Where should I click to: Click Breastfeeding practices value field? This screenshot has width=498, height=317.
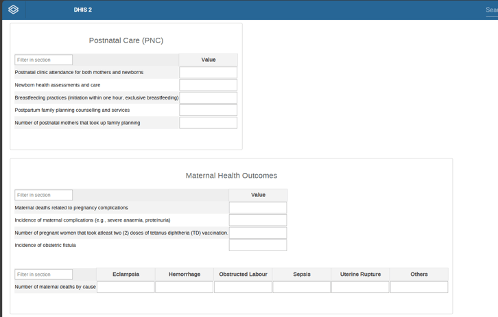pyautogui.click(x=208, y=97)
